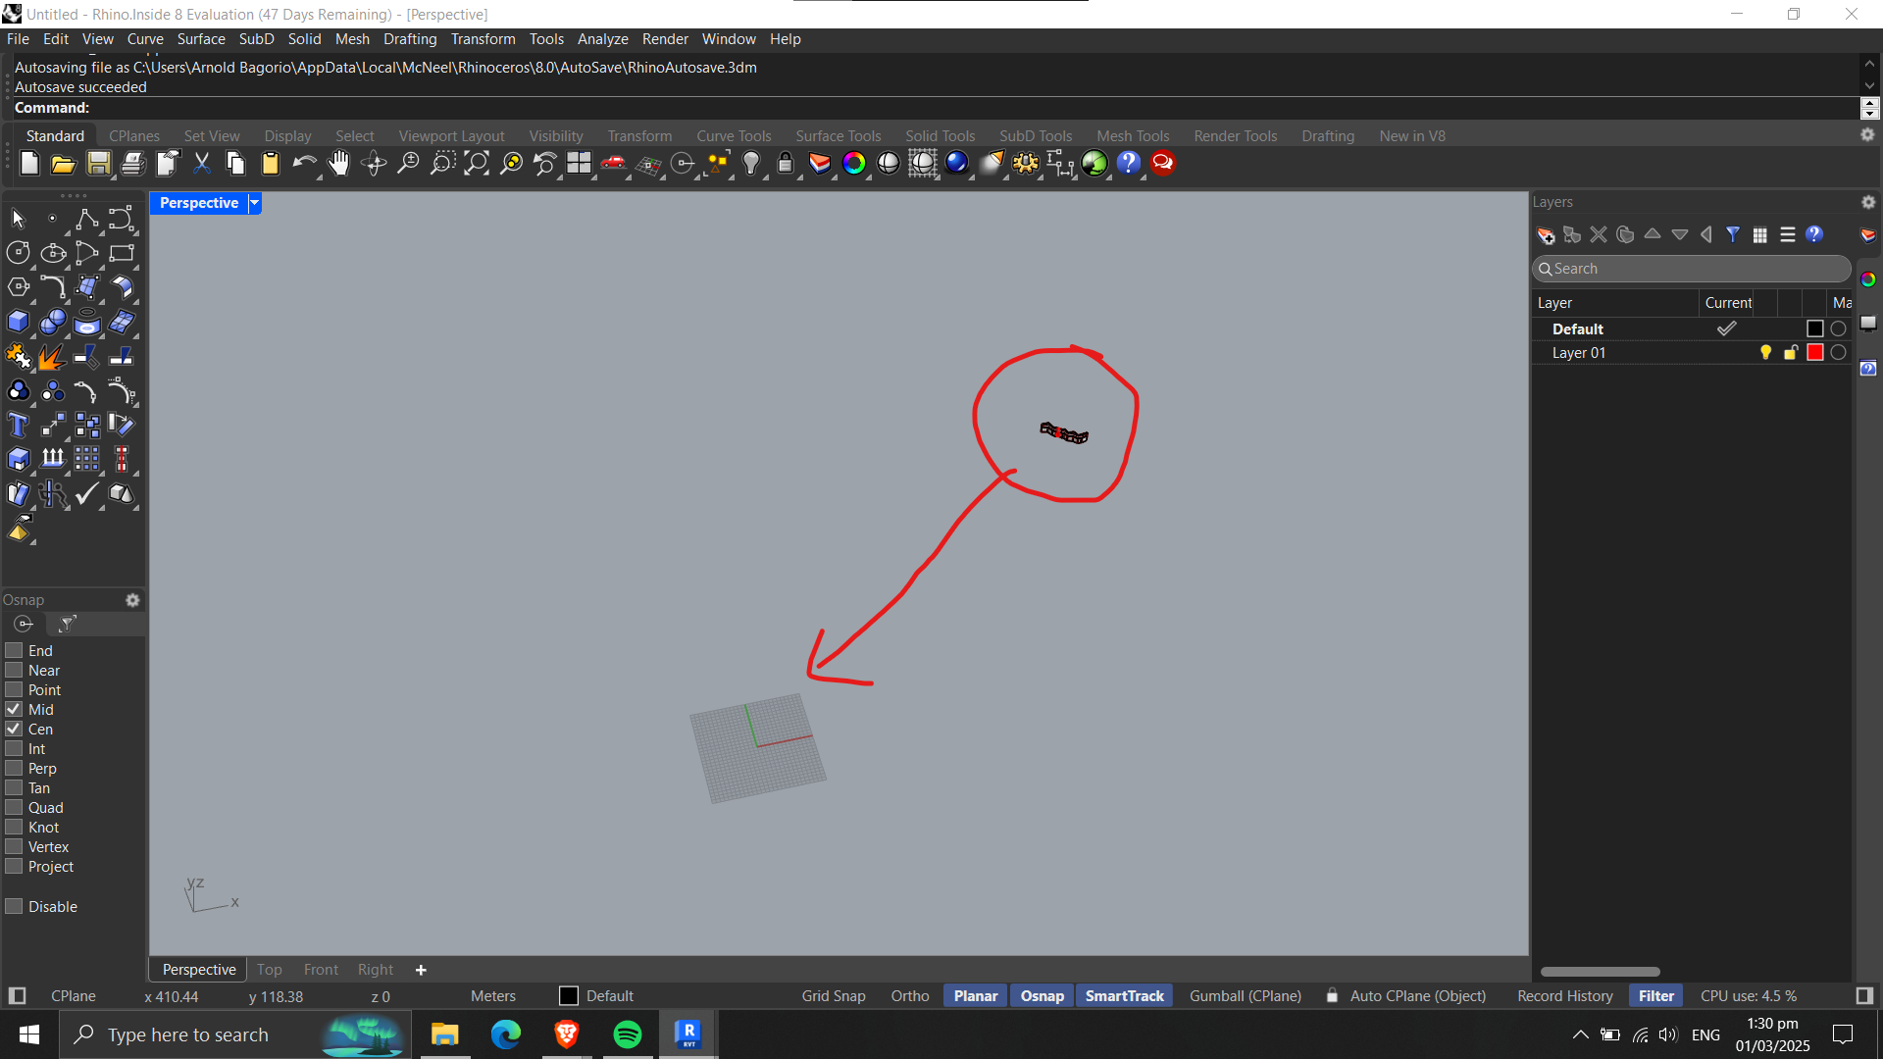Click the Filter button in the status bar
The height and width of the screenshot is (1059, 1883).
pos(1655,995)
